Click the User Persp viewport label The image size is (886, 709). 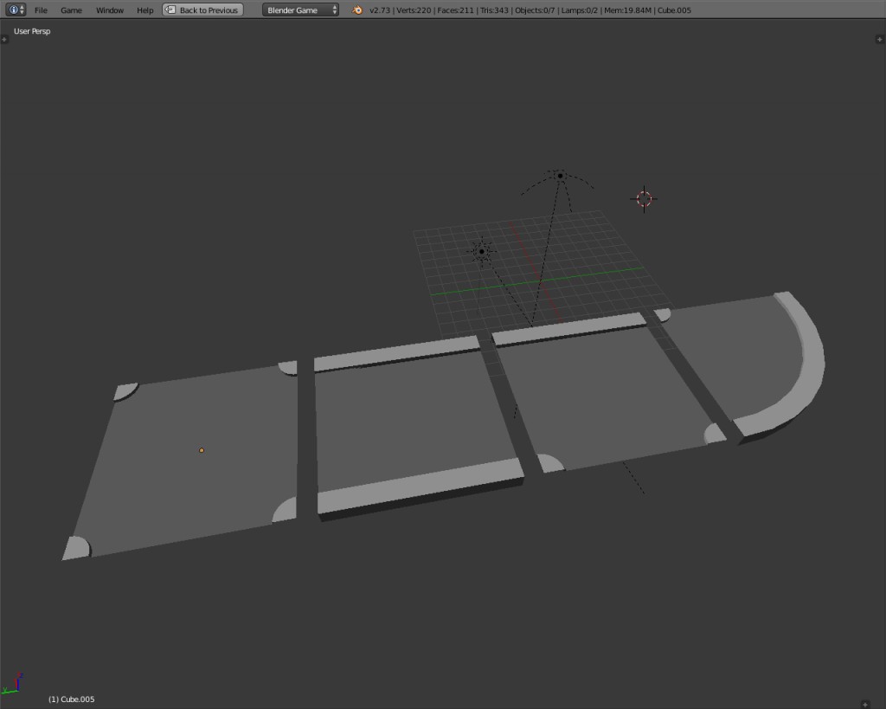31,30
